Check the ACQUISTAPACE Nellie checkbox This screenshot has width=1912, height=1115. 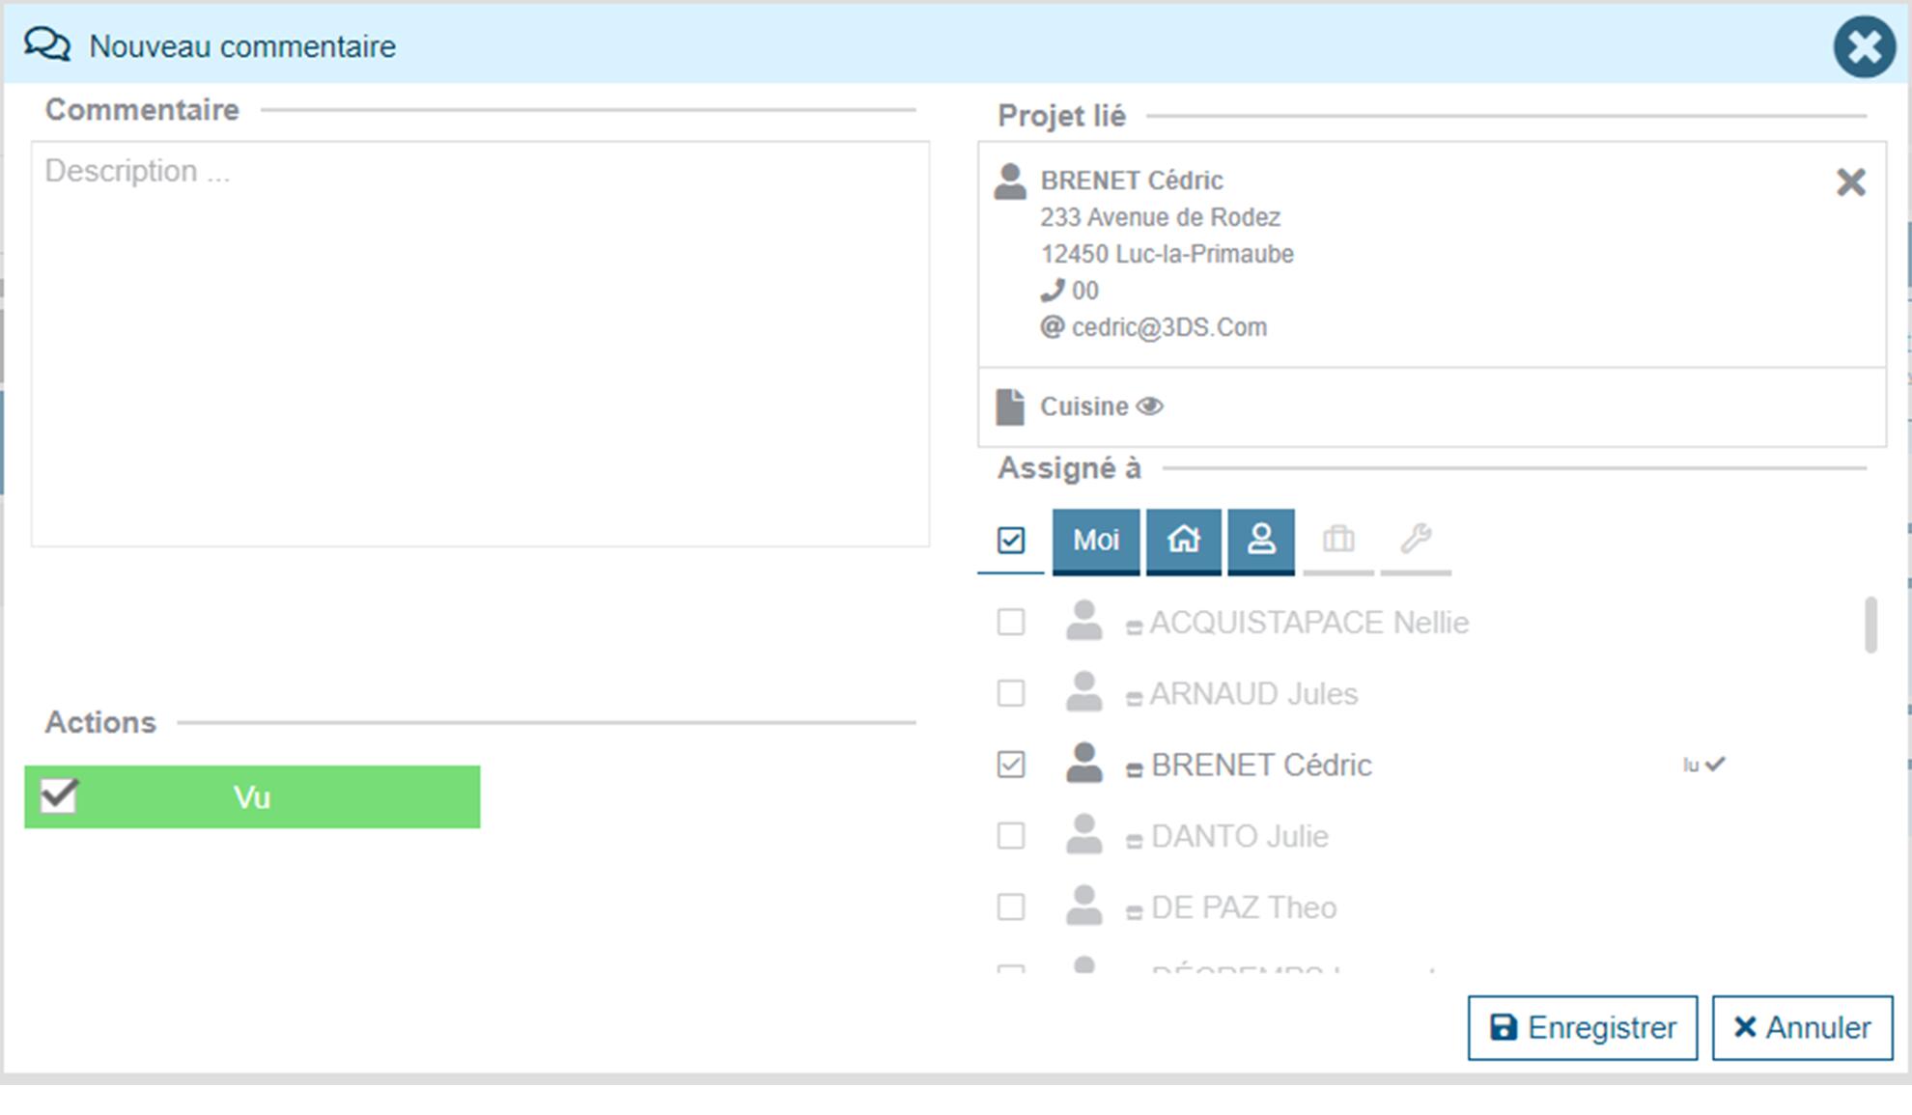1010,623
